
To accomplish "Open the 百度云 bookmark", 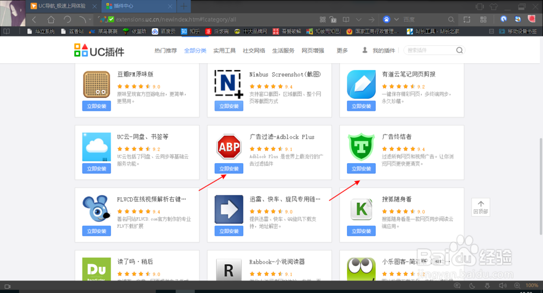I will pyautogui.click(x=164, y=31).
